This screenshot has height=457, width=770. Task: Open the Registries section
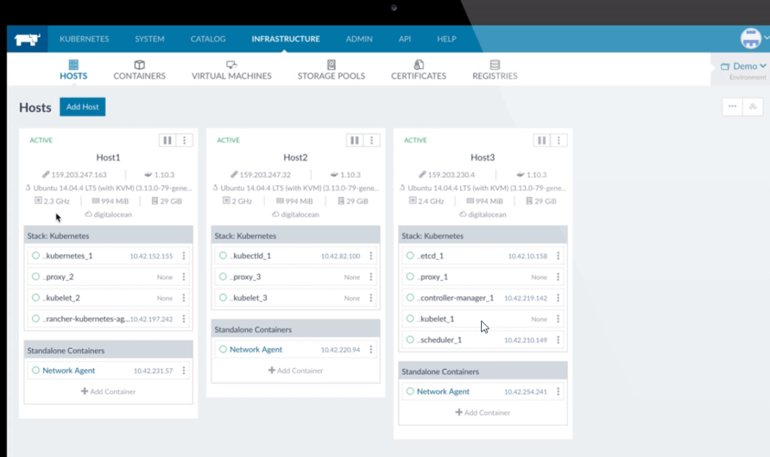click(x=495, y=70)
